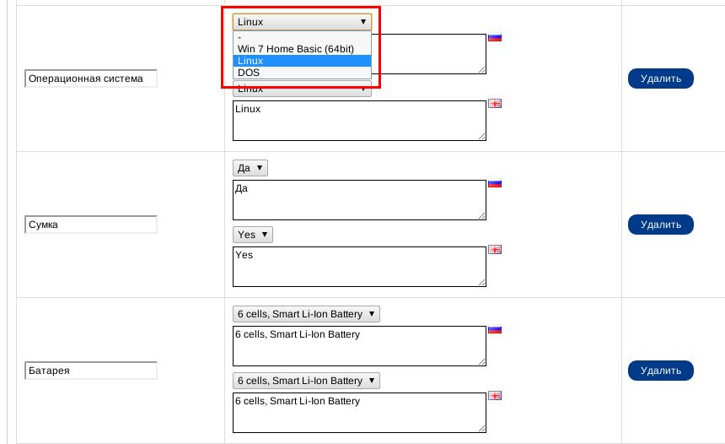Click English flag icon beside Linux textarea
This screenshot has width=725, height=444.
(495, 103)
